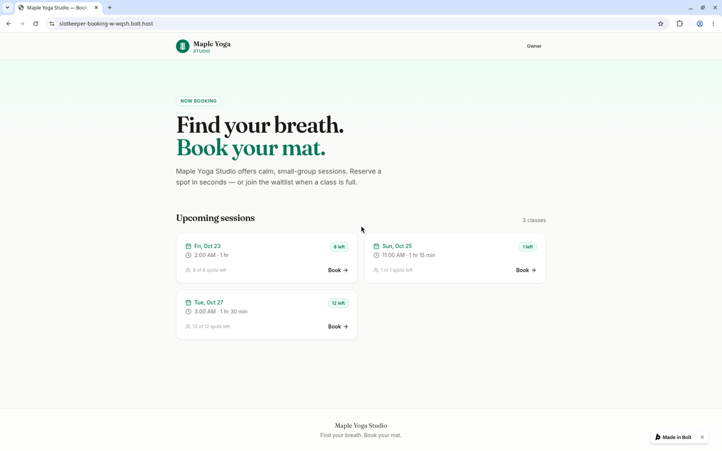
Task: Open the Owner link in the header
Action: tap(534, 46)
